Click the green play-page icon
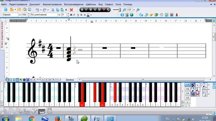 pyautogui.click(x=166, y=15)
